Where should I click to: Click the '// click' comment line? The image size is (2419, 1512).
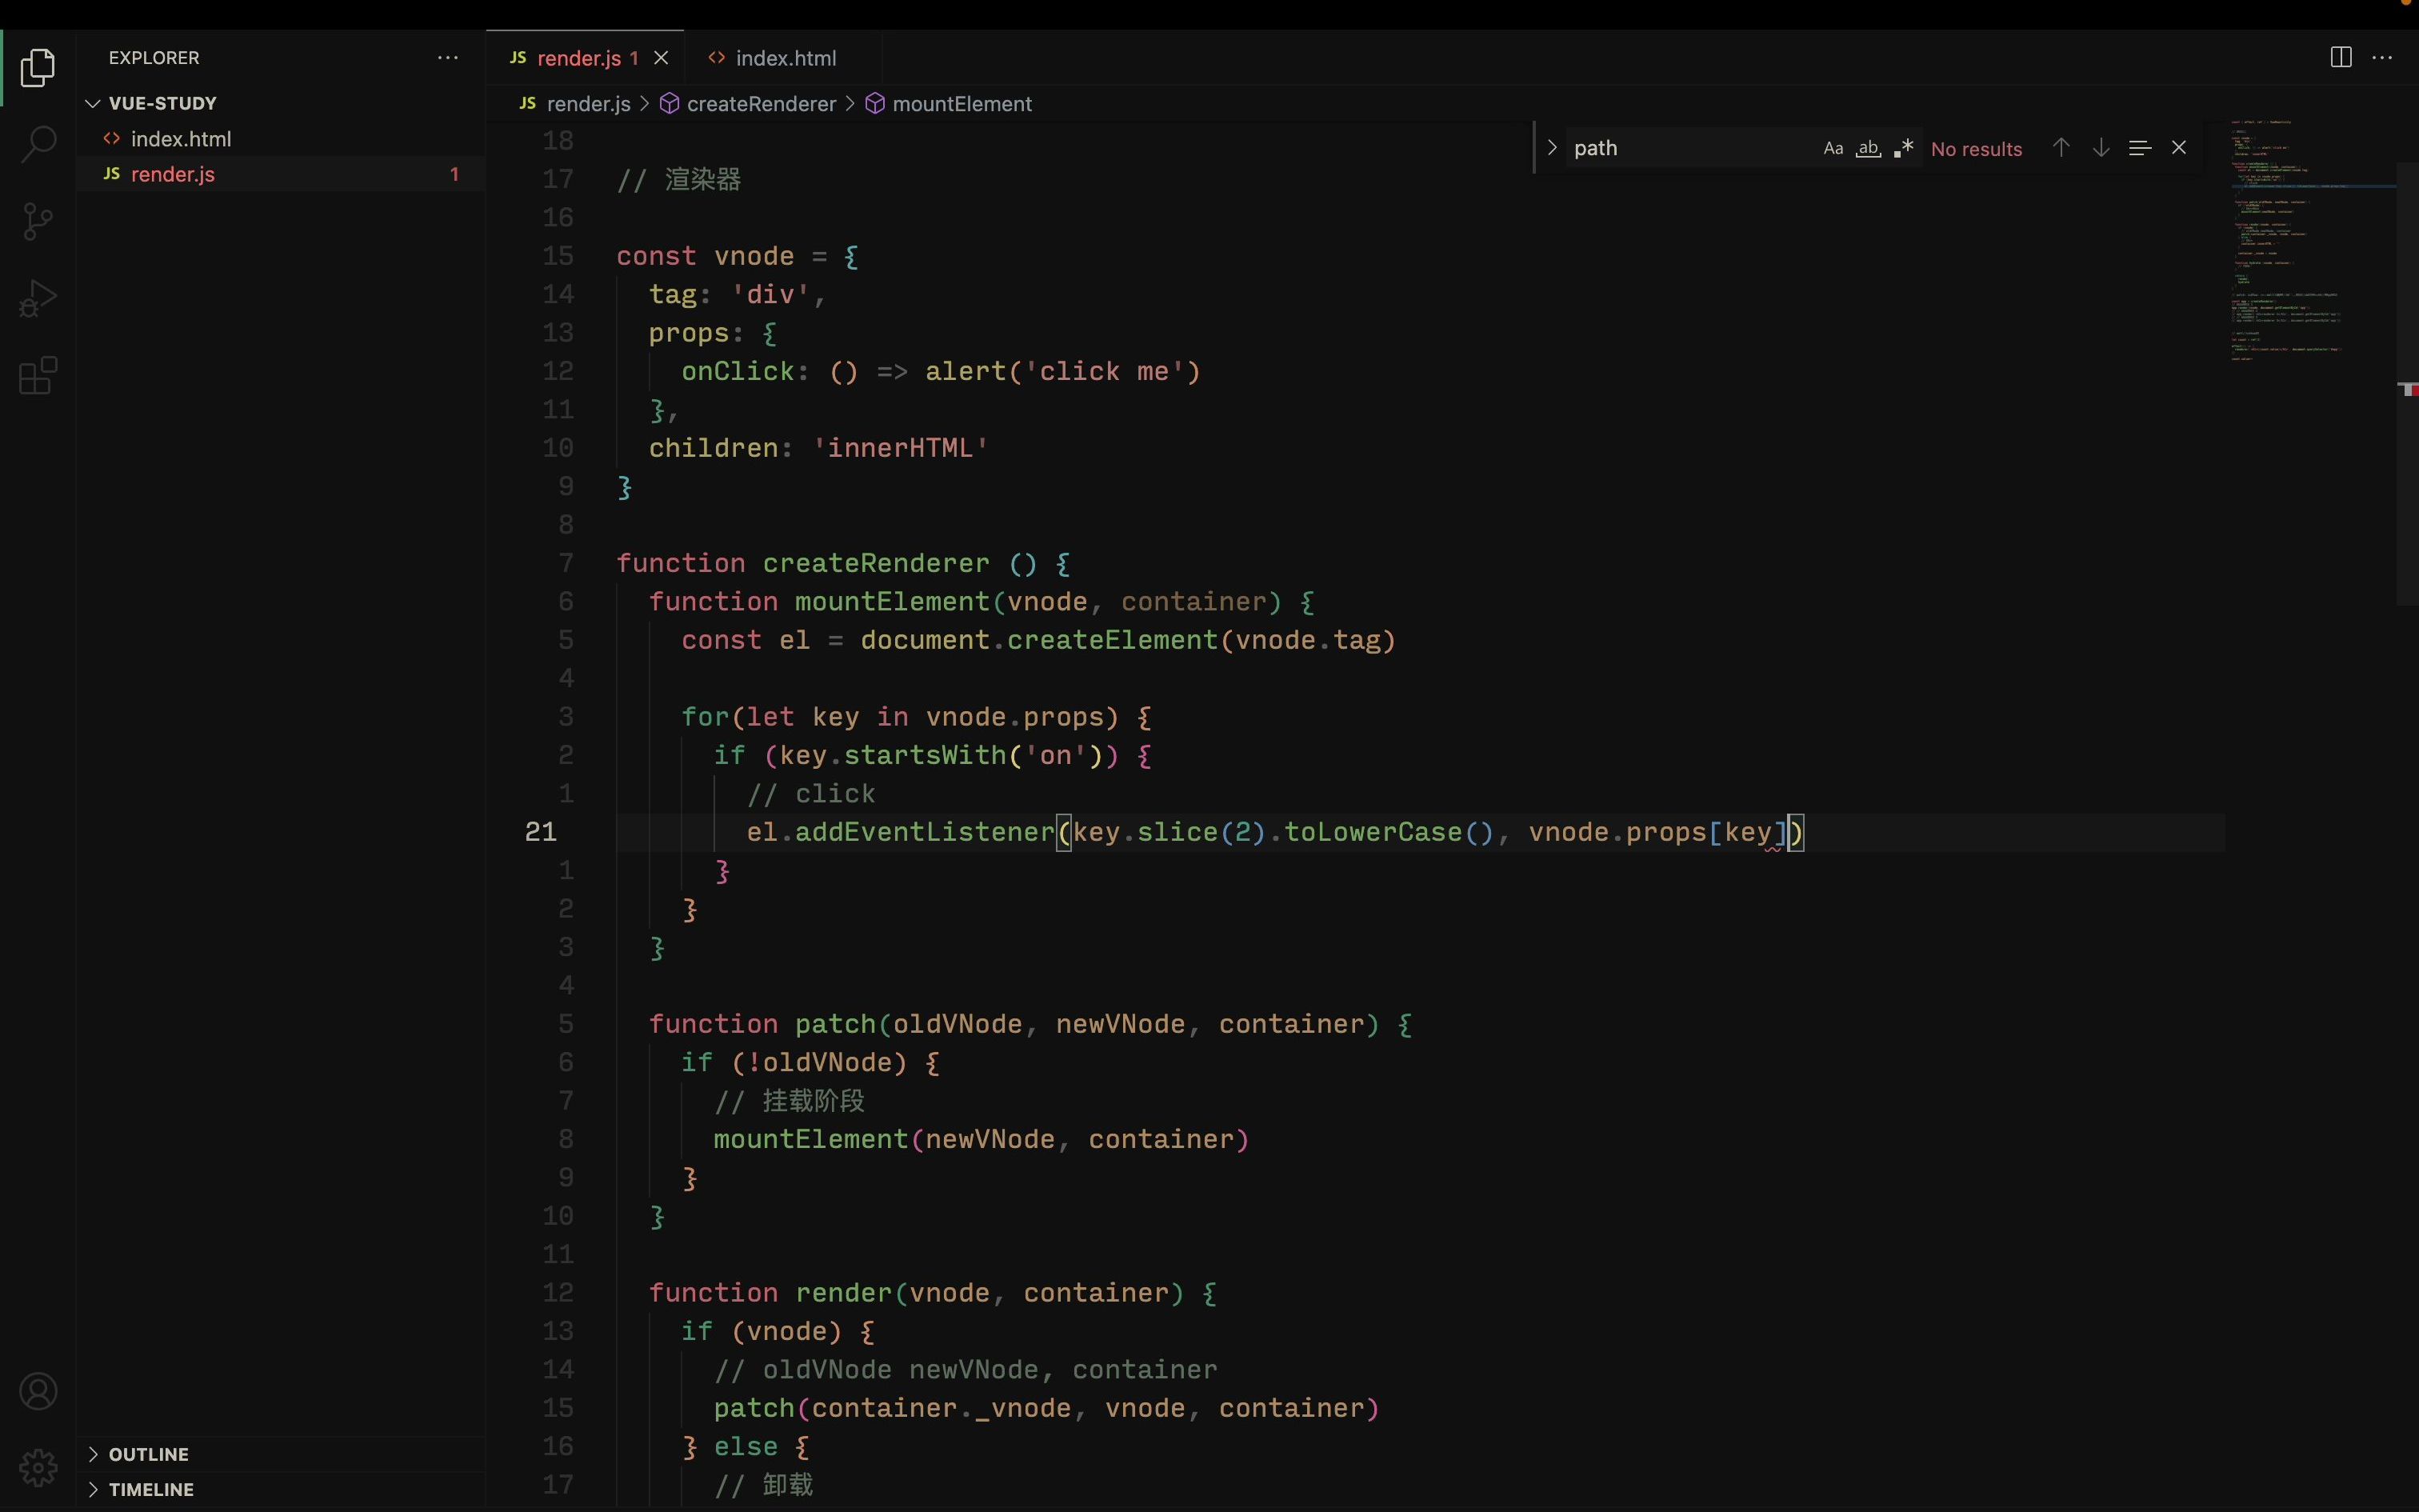click(x=810, y=794)
